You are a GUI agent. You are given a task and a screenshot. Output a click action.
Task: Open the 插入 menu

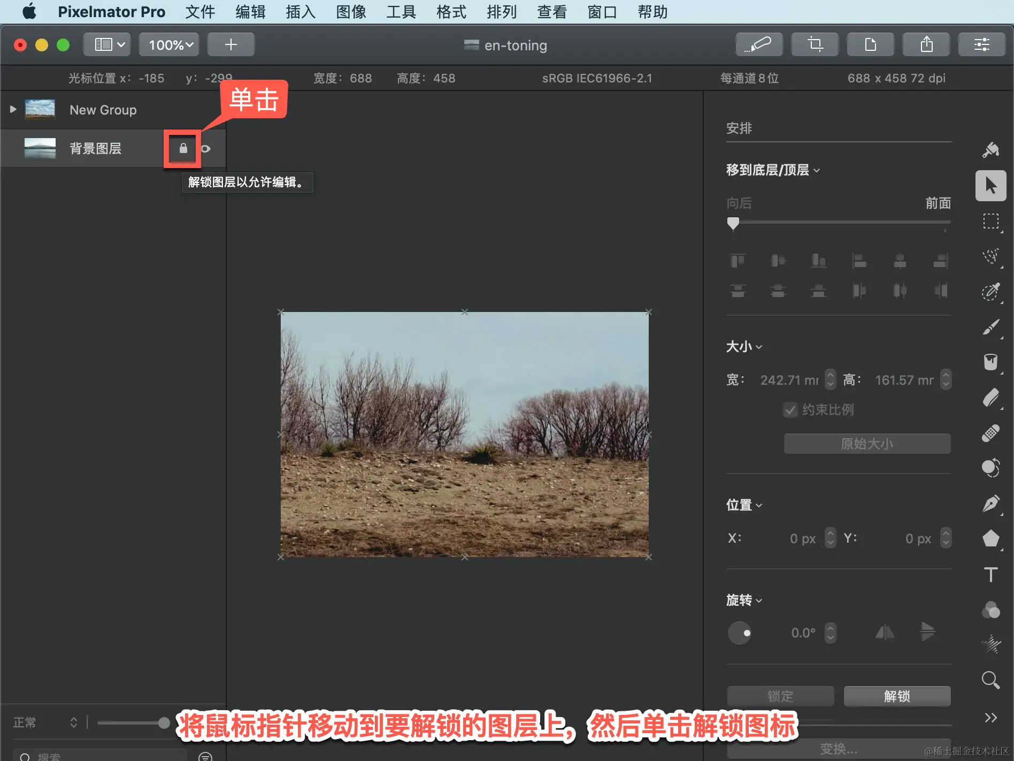pos(301,12)
